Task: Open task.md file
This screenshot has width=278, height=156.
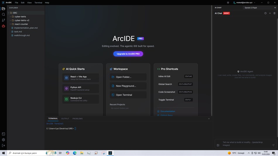Action: [x=26, y=31]
